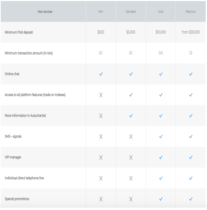
Task: Click the SMS signals checkmark under Gold
Action: [161, 137]
